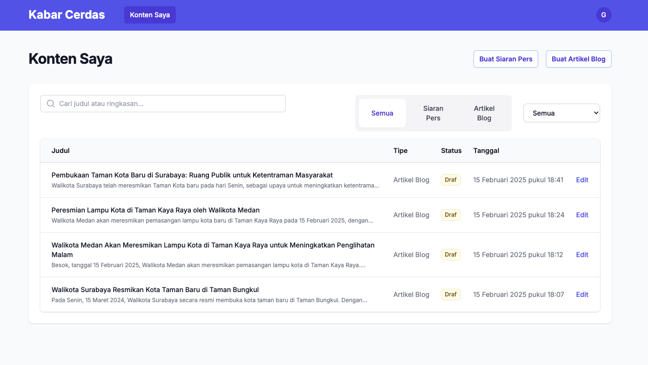Click the search magnifier icon

pyautogui.click(x=51, y=104)
